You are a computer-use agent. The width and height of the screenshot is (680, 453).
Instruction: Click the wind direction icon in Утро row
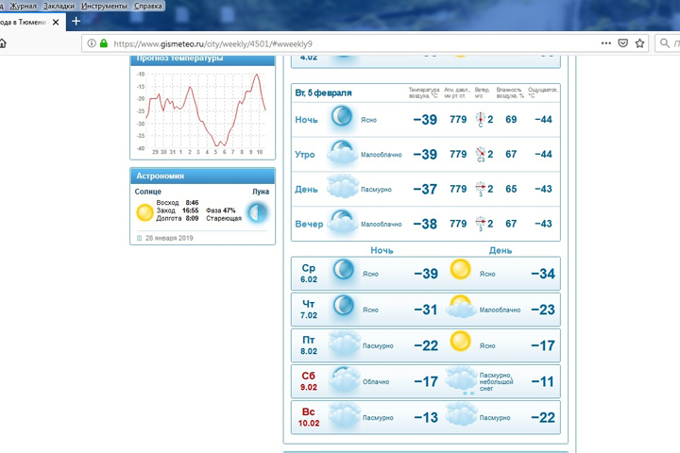(481, 154)
